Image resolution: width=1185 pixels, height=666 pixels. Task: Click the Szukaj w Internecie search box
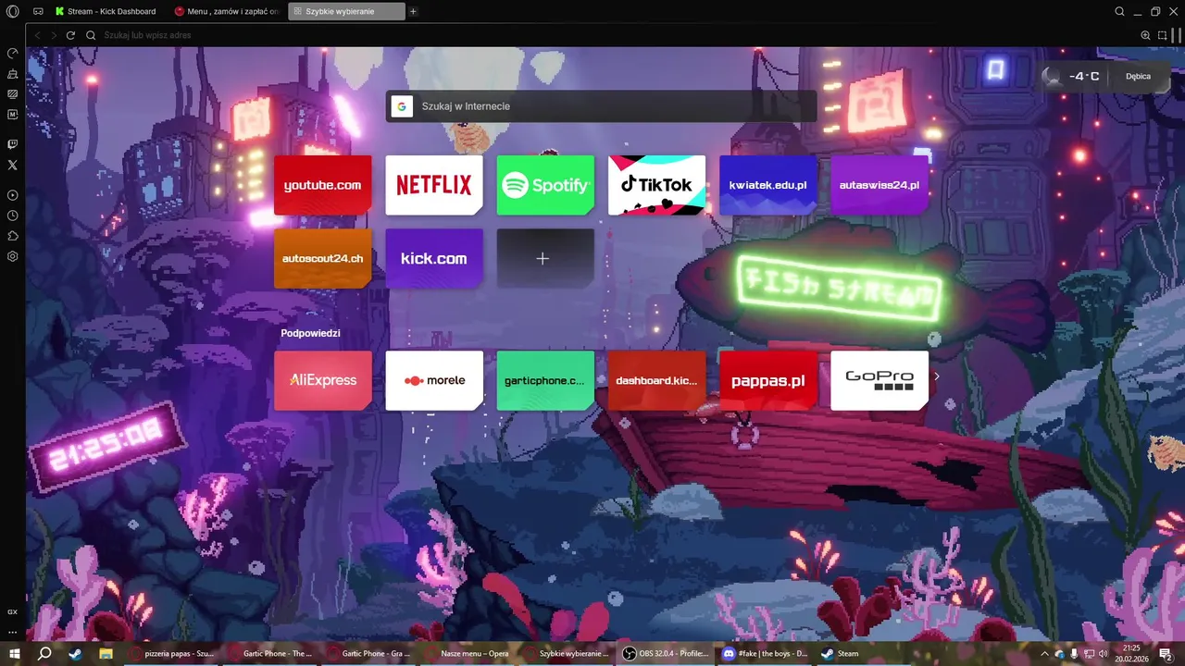(x=602, y=106)
